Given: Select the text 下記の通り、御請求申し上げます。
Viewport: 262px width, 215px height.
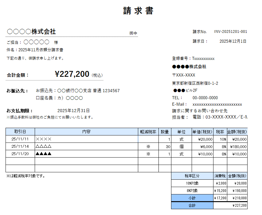Looking at the screenshot, I should tap(35, 58).
